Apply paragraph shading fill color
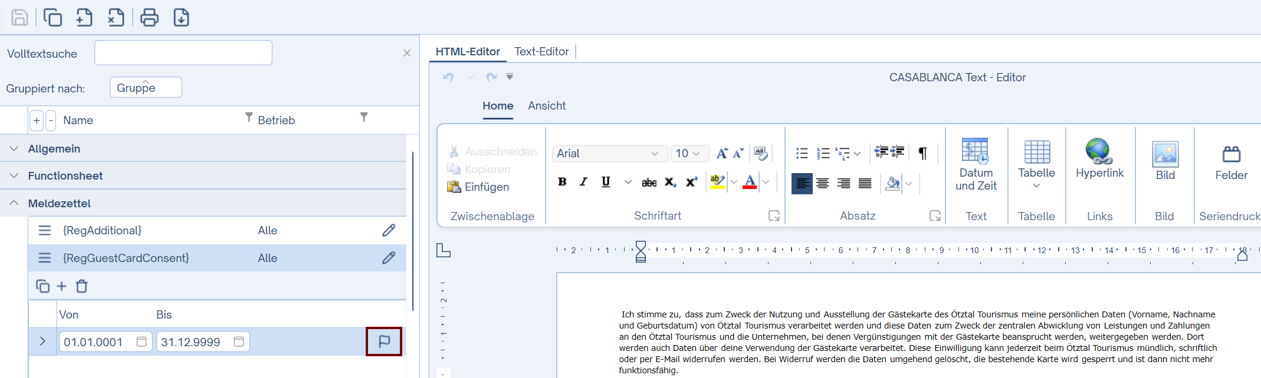The width and height of the screenshot is (1261, 378). tap(892, 184)
